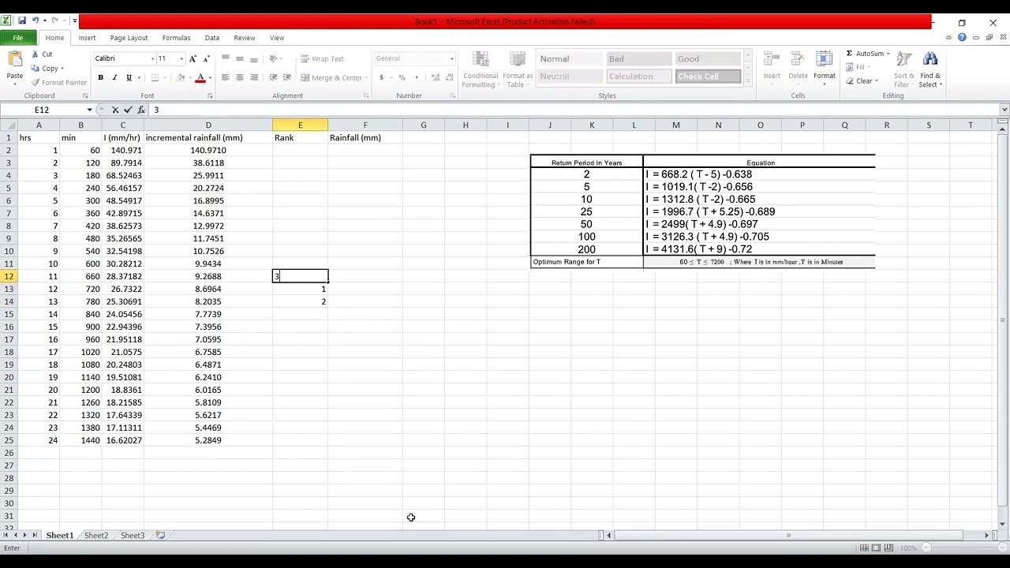Image resolution: width=1010 pixels, height=568 pixels.
Task: Open the font name dropdown Calibri
Action: (x=152, y=58)
